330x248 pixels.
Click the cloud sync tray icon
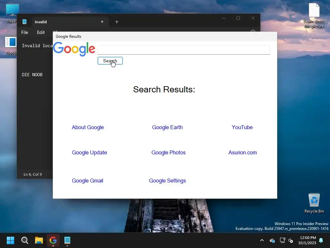272,240
